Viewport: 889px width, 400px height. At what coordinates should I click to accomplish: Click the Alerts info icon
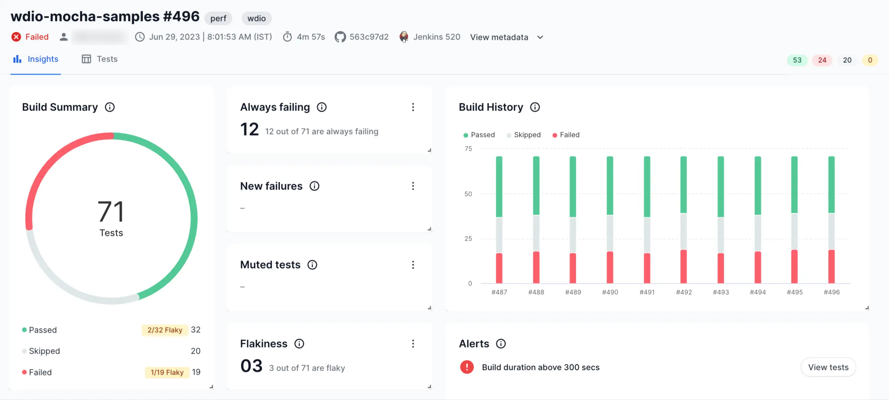tap(501, 343)
